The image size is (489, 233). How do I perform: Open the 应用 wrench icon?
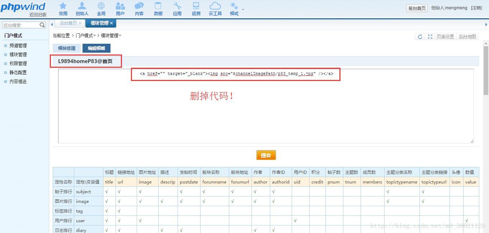pyautogui.click(x=177, y=9)
